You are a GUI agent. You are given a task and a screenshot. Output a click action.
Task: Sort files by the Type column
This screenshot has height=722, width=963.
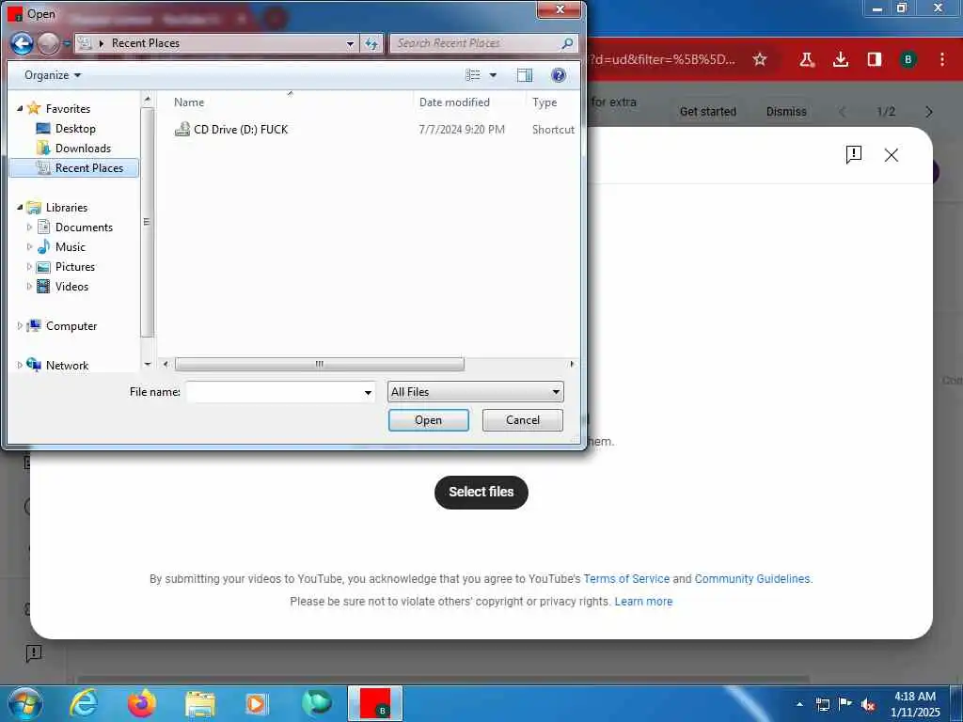pos(545,102)
